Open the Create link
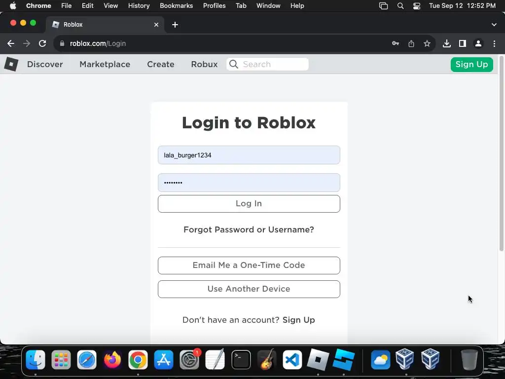 (x=161, y=65)
